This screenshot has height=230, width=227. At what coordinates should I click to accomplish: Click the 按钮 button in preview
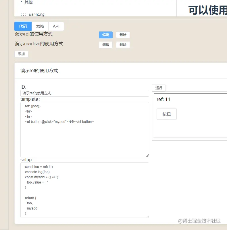(167, 114)
